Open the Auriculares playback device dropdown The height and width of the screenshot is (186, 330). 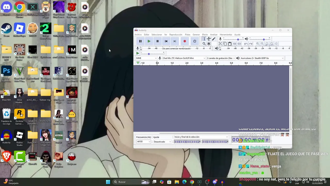tap(262, 58)
